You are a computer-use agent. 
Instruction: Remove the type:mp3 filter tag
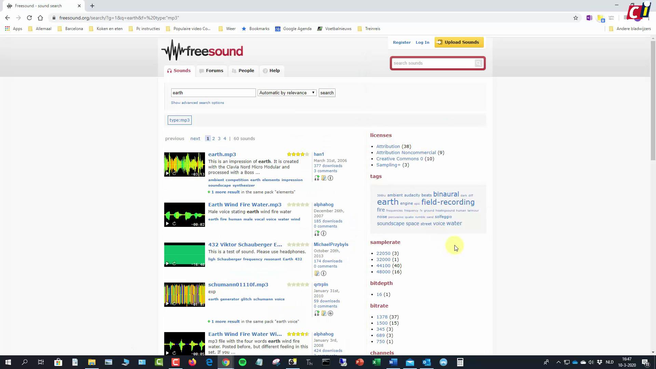(x=179, y=120)
